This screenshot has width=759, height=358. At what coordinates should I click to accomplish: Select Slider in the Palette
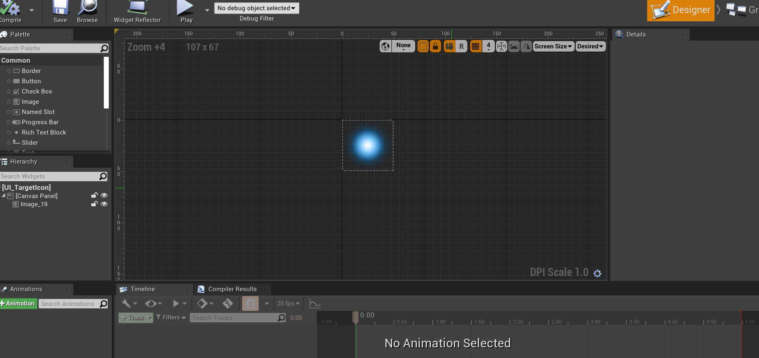[x=30, y=143]
